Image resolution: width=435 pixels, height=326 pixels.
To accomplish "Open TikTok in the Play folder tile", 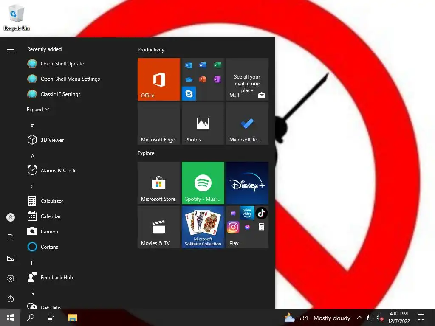I will pos(261,213).
